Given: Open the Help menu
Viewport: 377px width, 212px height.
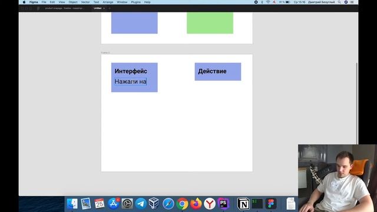Looking at the screenshot, I should [147, 2].
